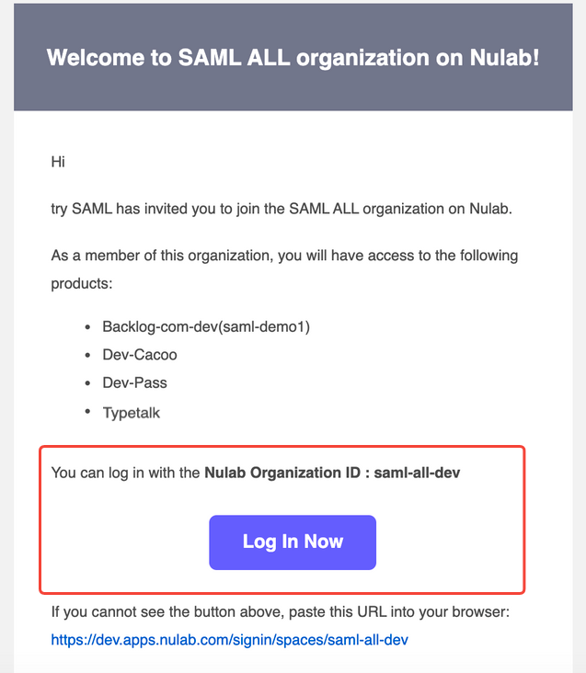Click the "Hi" greeting text
The width and height of the screenshot is (586, 673).
click(x=58, y=162)
